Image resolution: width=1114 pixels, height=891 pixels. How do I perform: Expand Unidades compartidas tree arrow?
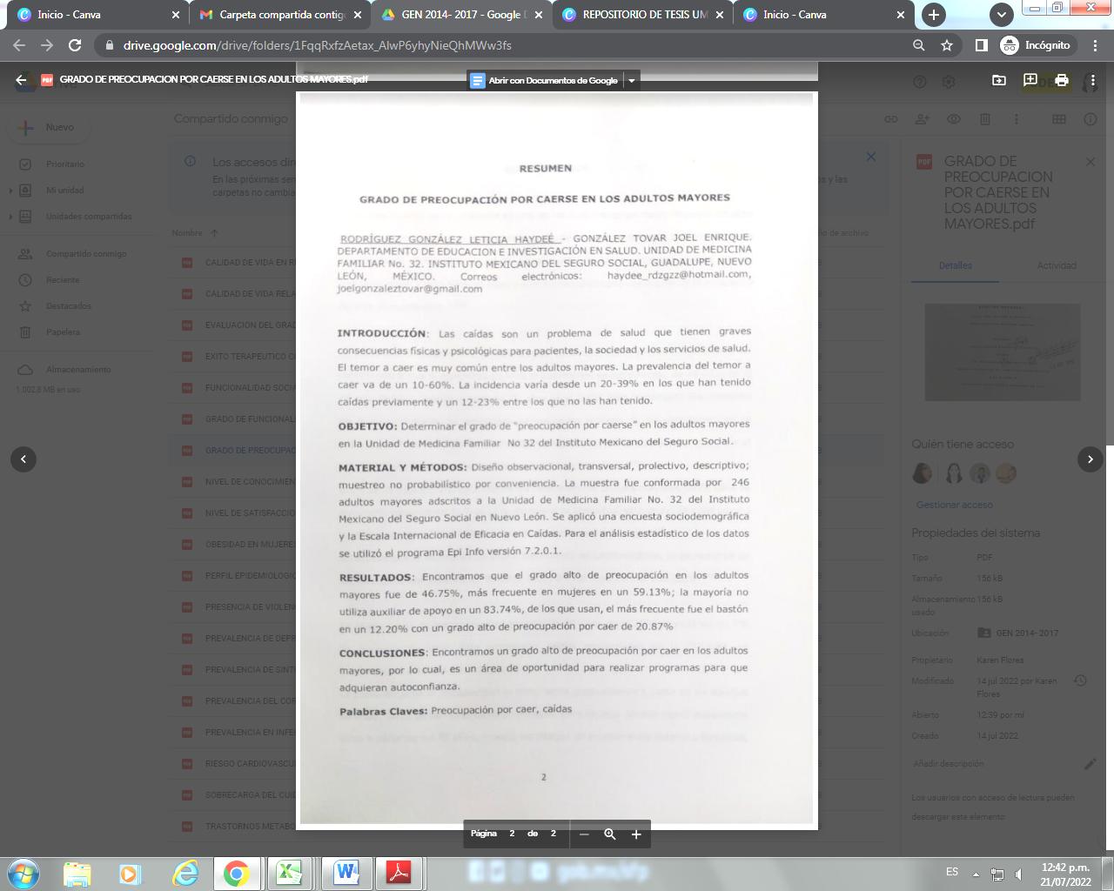click(x=10, y=216)
